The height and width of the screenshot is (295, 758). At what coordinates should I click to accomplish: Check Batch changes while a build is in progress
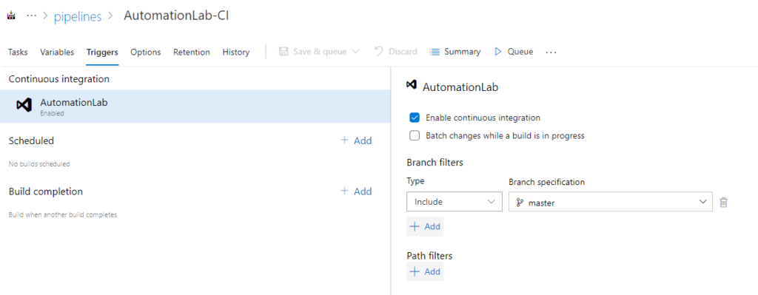[415, 136]
